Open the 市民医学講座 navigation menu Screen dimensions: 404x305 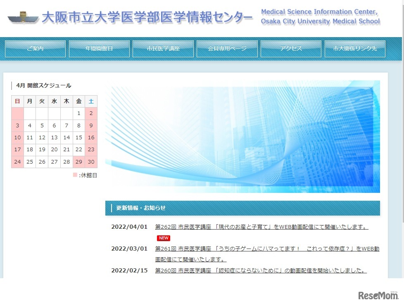tap(163, 48)
